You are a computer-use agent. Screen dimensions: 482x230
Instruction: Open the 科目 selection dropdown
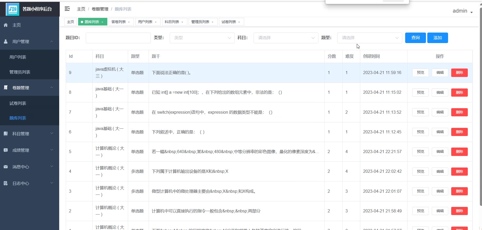(286, 38)
